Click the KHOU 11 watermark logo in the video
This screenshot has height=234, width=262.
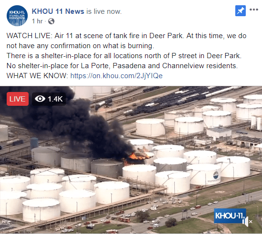[230, 215]
